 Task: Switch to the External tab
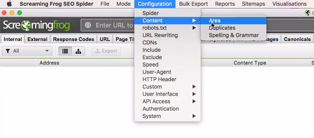[x=37, y=39]
